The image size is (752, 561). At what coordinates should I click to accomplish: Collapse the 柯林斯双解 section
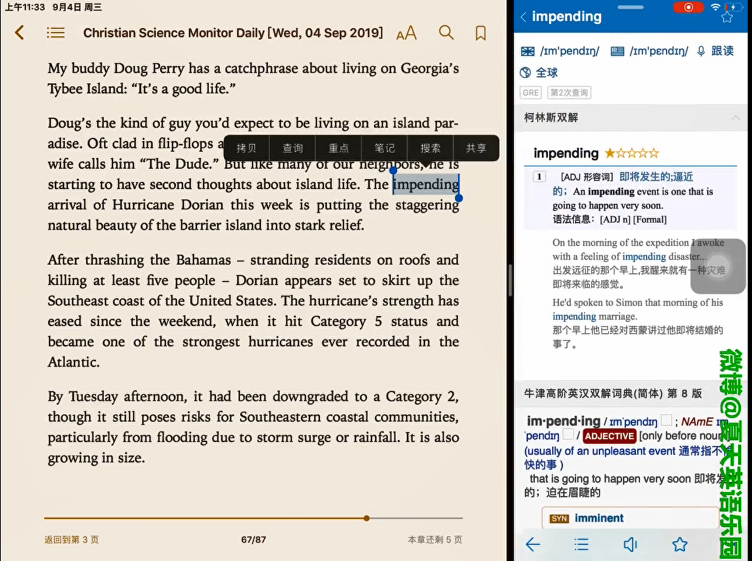point(736,118)
